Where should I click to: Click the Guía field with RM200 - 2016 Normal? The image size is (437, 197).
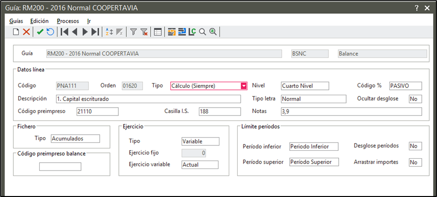pos(164,54)
